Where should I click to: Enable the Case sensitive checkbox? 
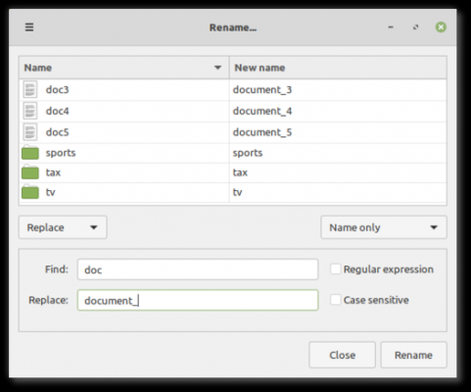pos(335,300)
